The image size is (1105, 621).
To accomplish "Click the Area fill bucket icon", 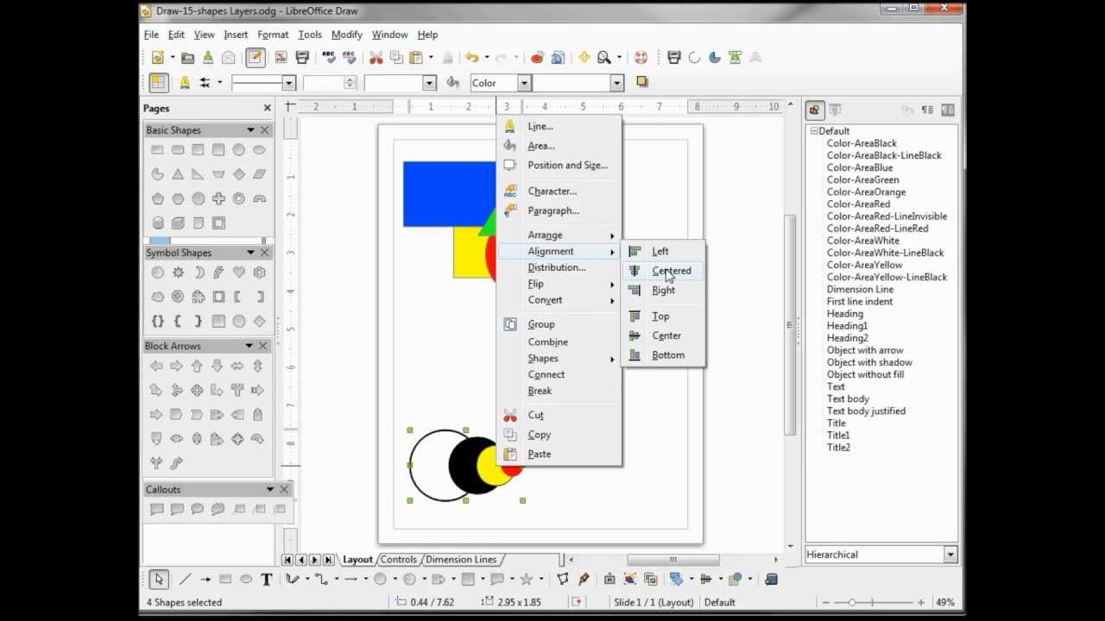I will tap(452, 83).
